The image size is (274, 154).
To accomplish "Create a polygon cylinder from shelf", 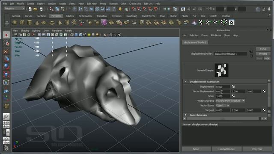I will tap(30, 22).
